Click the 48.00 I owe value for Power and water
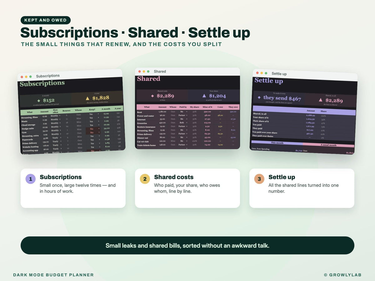Screen dimensions: 375x281 pos(220,116)
